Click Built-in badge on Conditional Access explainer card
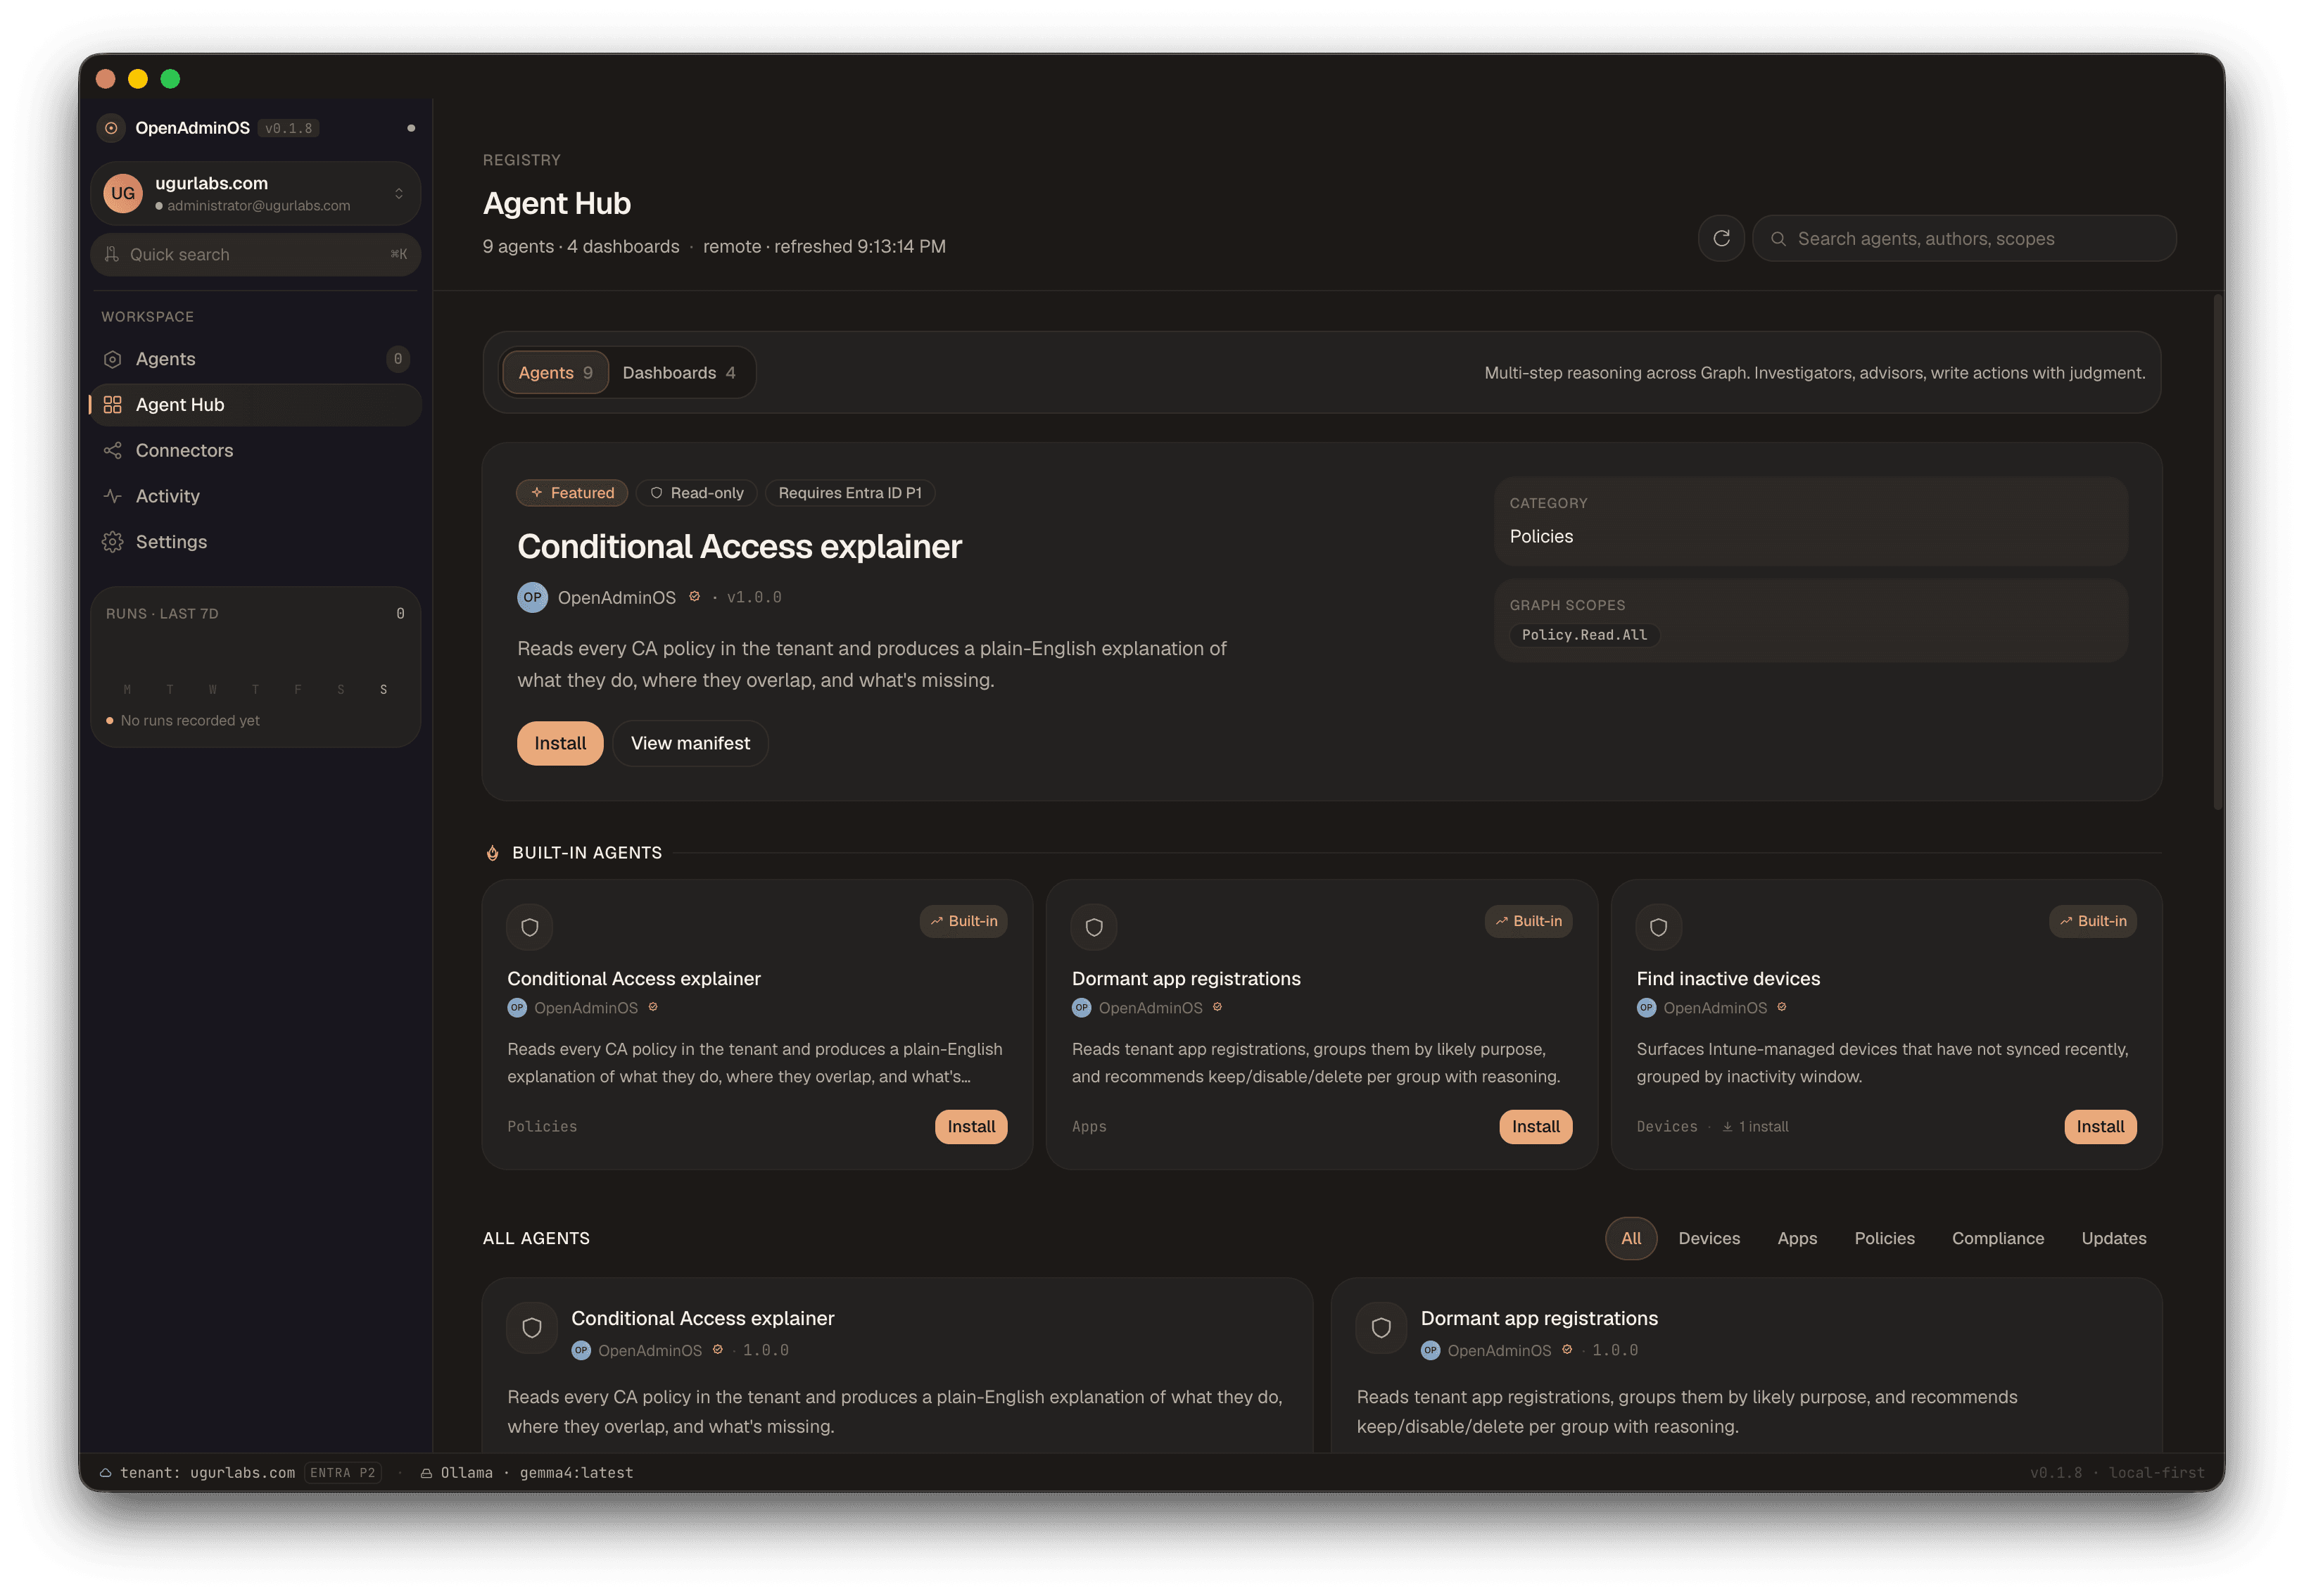This screenshot has height=1596, width=2304. click(x=963, y=921)
